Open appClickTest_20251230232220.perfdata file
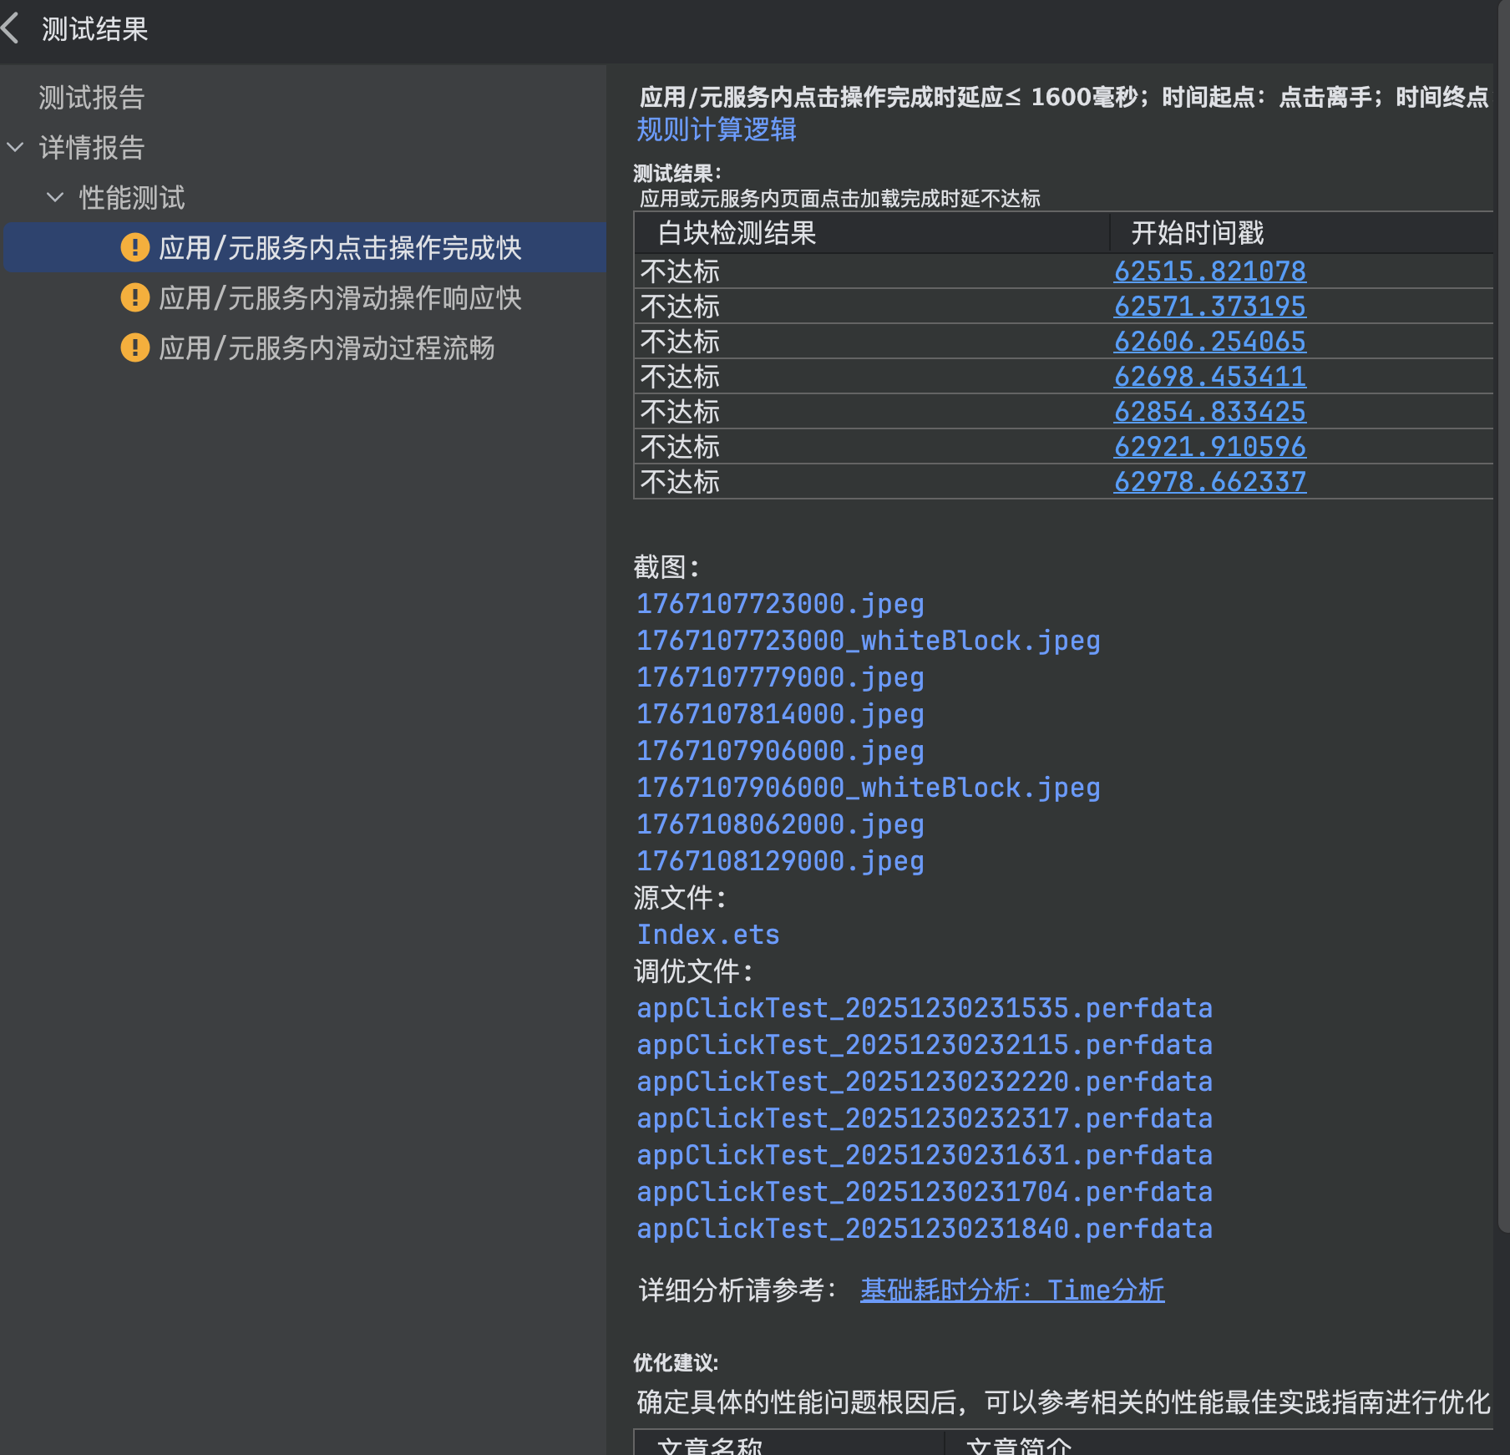 coord(925,1082)
